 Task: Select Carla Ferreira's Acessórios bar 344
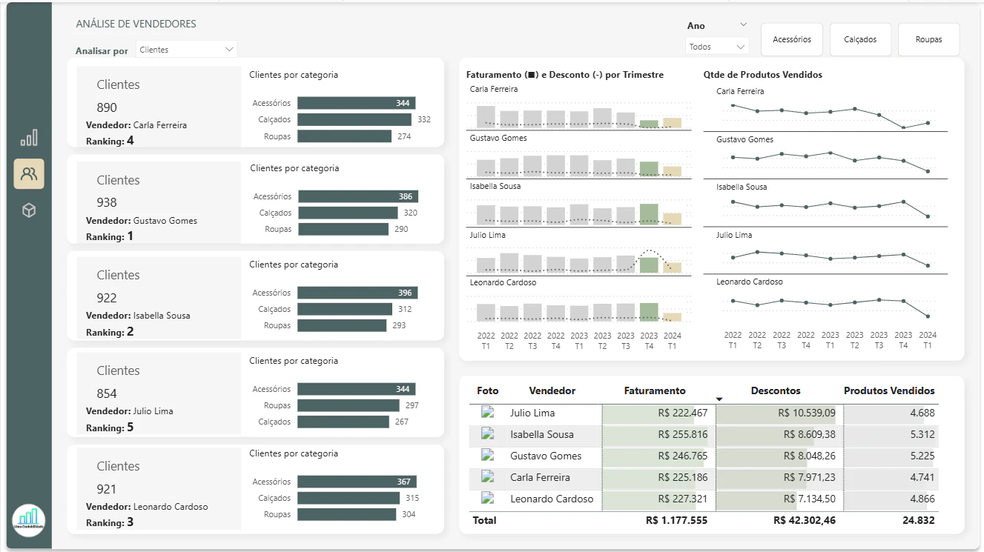357,103
